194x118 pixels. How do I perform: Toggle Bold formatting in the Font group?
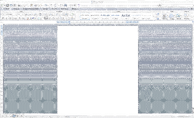click(3, 19)
